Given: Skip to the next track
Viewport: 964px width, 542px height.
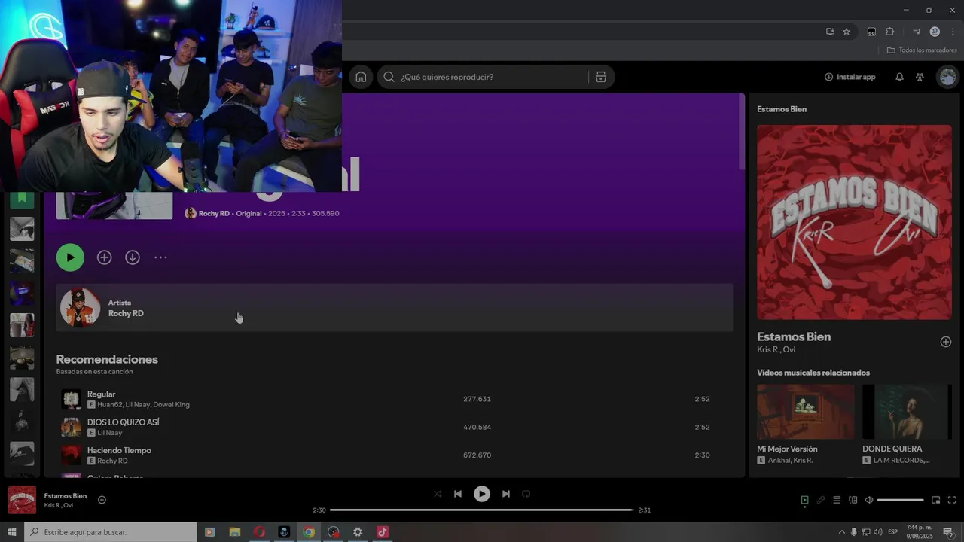Looking at the screenshot, I should click(x=506, y=494).
